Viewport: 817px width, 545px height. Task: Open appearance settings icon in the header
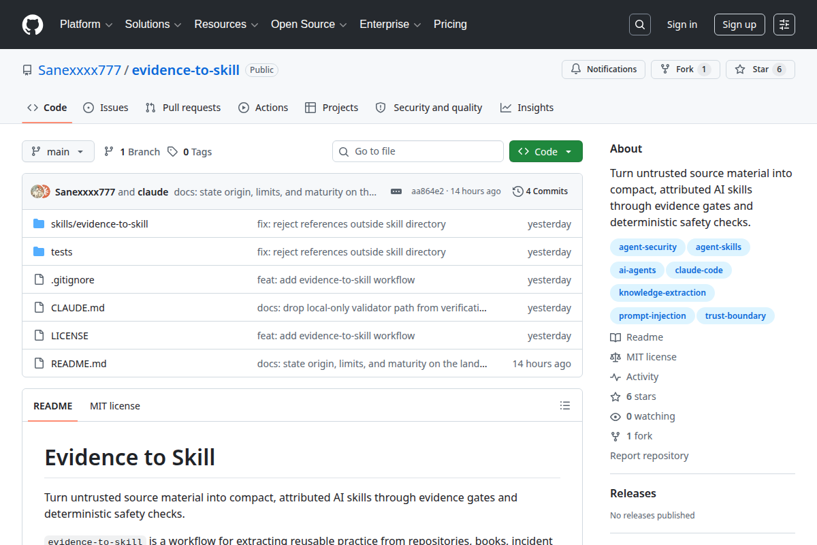[x=784, y=25]
